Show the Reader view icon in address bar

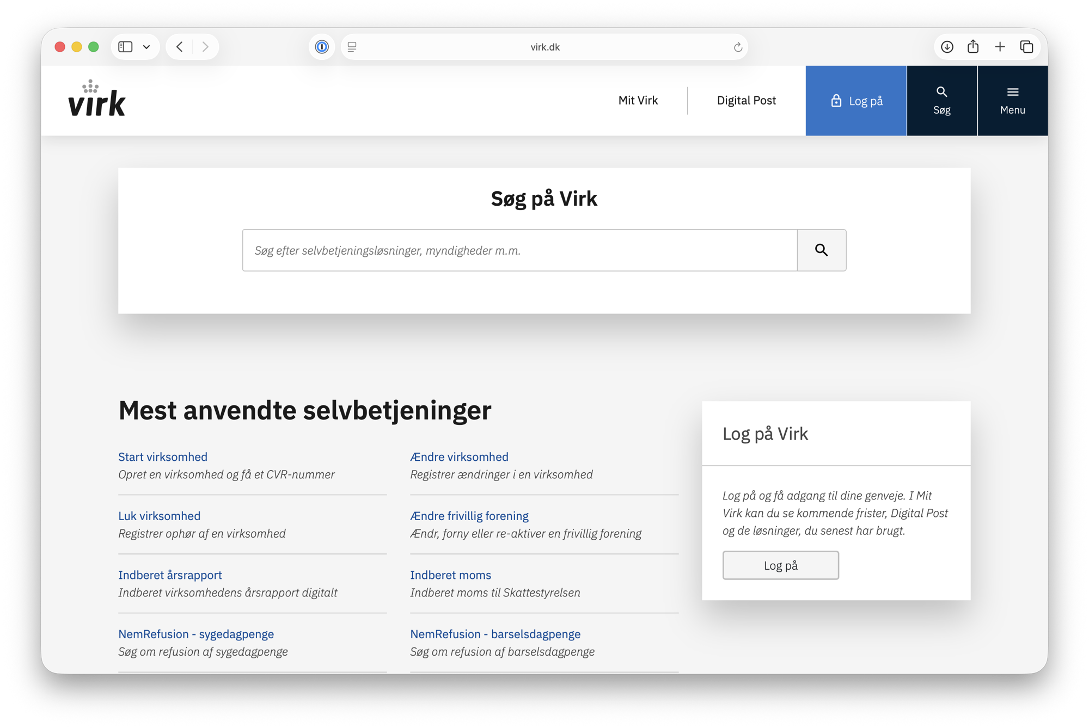352,47
